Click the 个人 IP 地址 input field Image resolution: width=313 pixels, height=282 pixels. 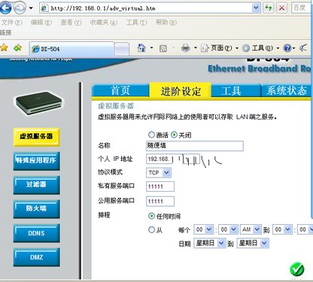pos(173,159)
